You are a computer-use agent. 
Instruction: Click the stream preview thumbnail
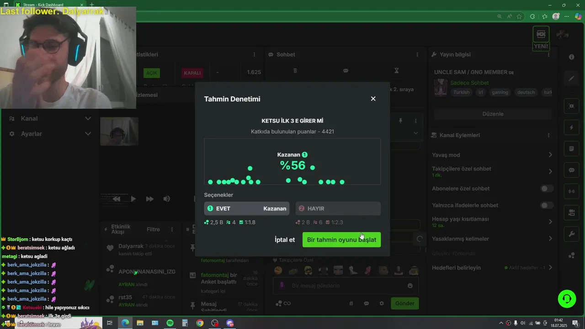(119, 131)
